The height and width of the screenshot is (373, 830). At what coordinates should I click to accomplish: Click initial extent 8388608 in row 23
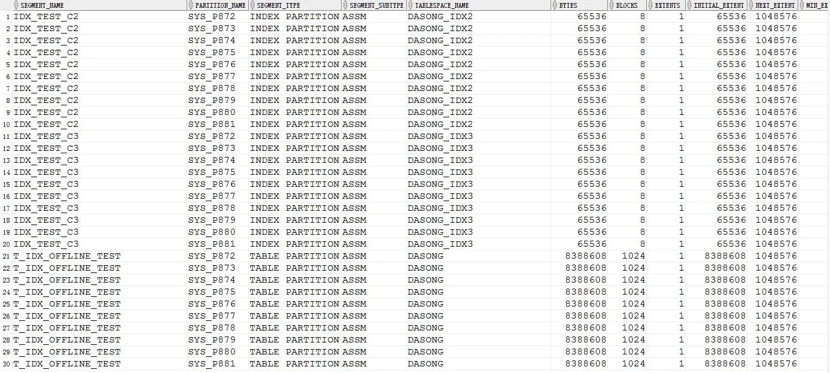point(725,280)
